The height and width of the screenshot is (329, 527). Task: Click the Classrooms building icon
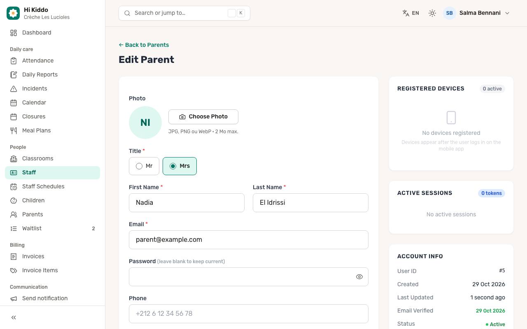point(14,159)
